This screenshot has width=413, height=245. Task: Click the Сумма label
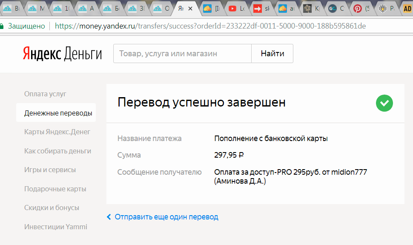tap(129, 155)
